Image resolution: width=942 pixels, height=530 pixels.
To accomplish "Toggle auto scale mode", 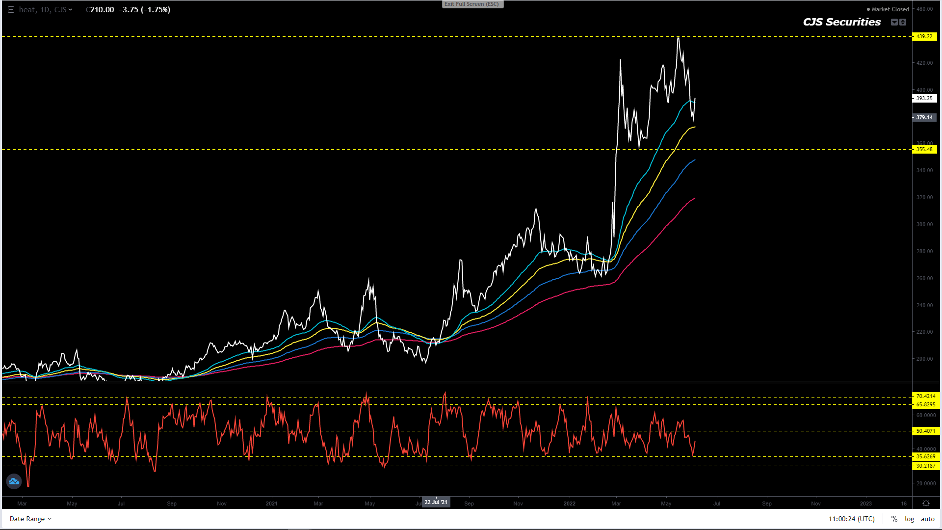I will 927,519.
